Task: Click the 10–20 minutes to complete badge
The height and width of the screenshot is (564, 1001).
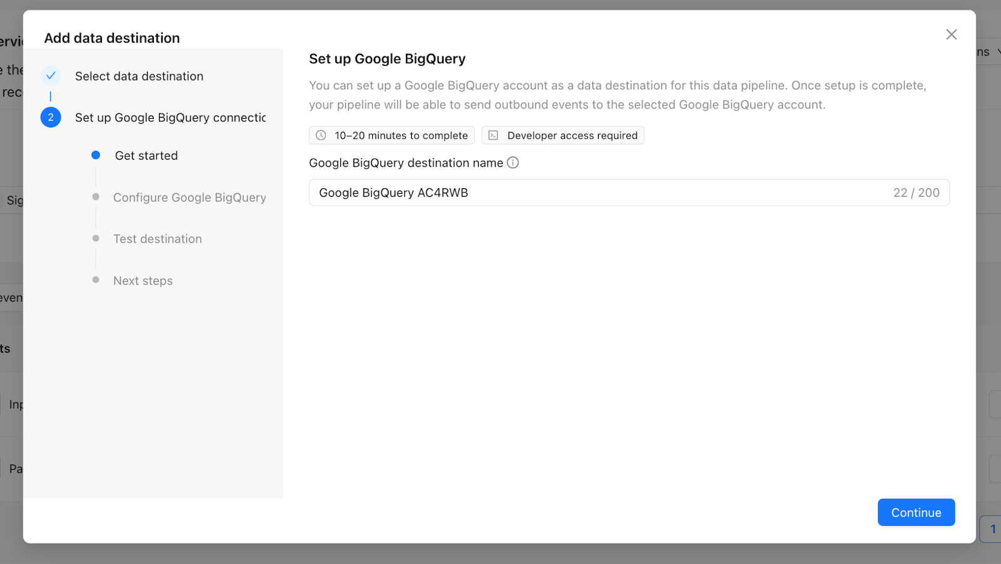Action: pos(392,135)
